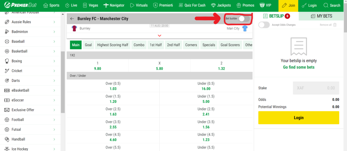Click the Stake amount input field
This screenshot has width=347, height=151.
coord(316,88)
